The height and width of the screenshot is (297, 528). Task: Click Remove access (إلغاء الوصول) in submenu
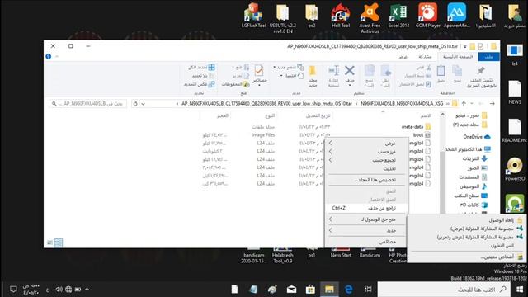pos(466,220)
